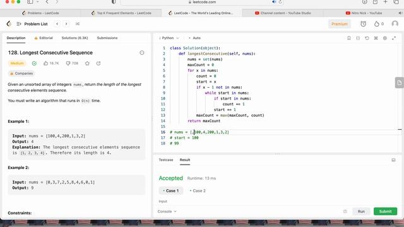Star the problem as favorite
The height and width of the screenshot is (227, 404).
pyautogui.click(x=87, y=63)
